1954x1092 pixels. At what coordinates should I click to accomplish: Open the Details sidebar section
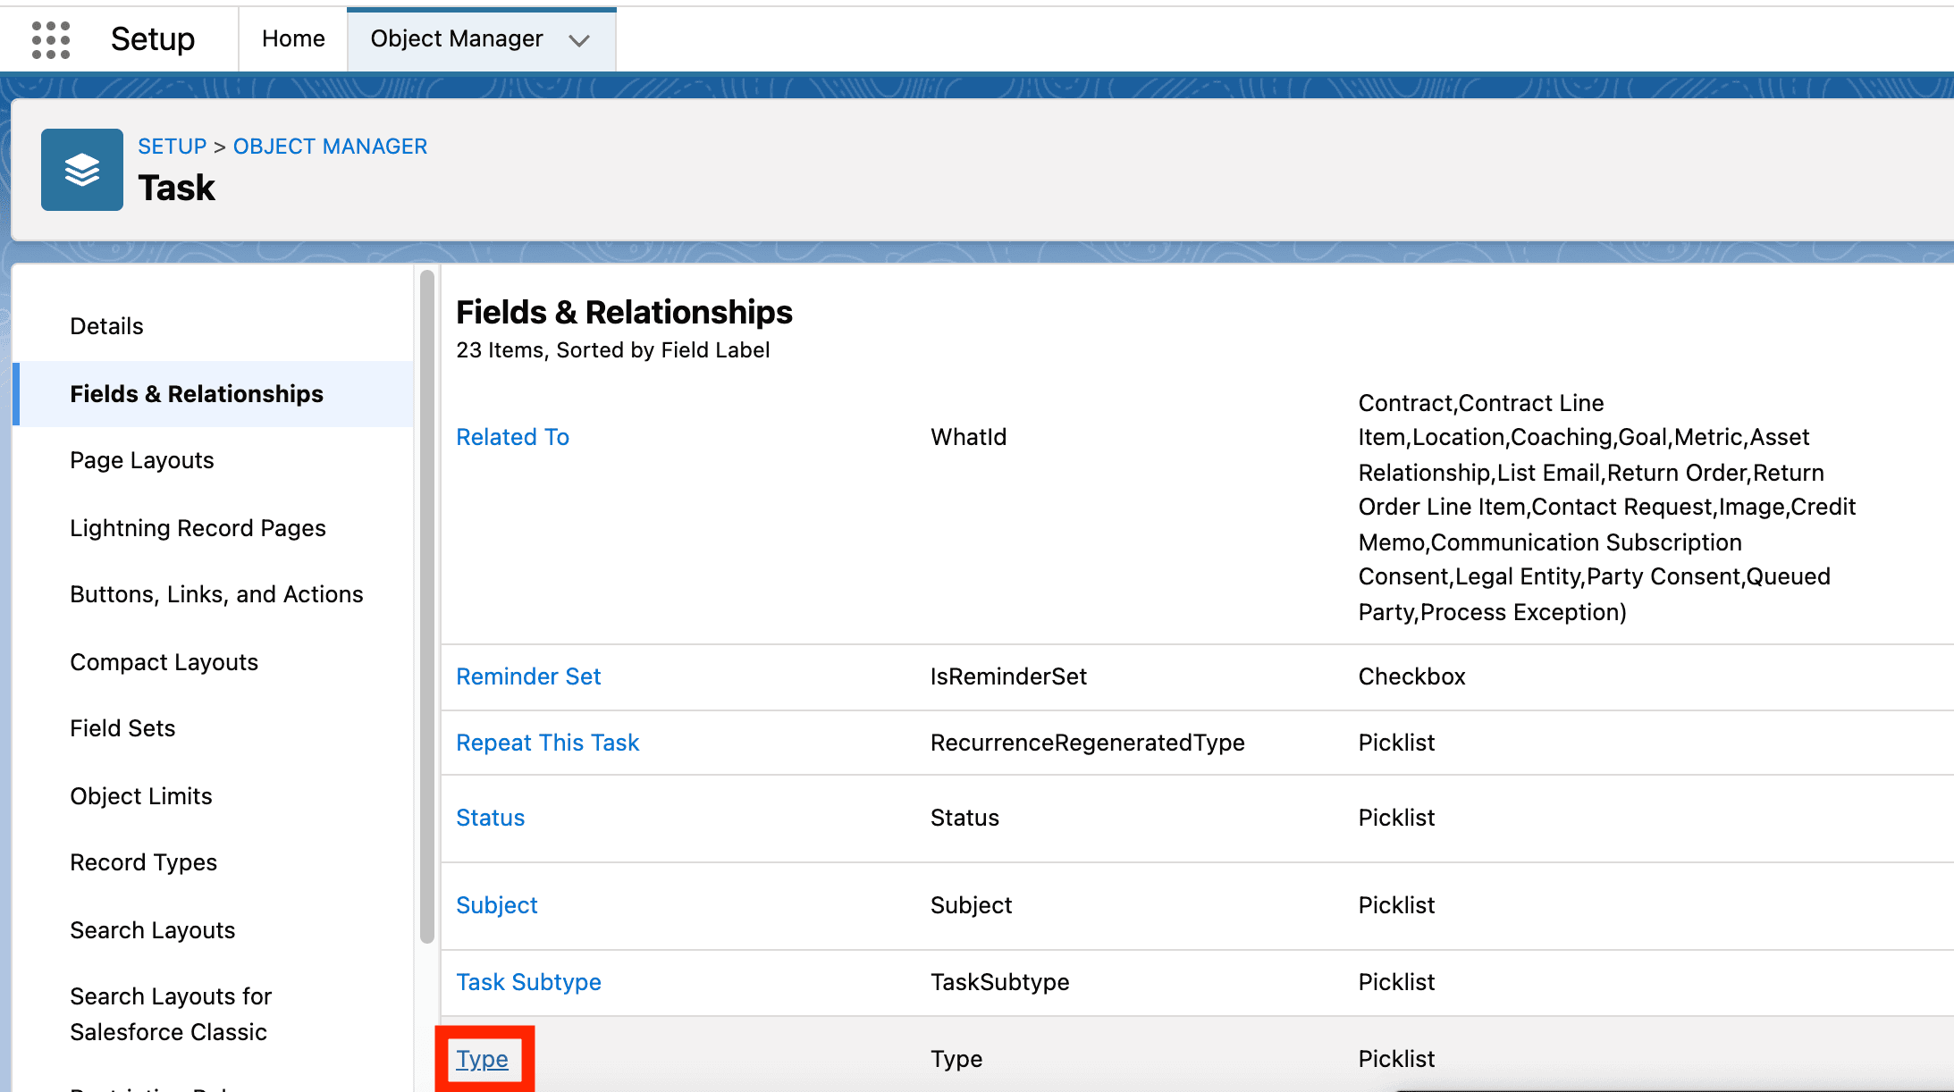click(106, 326)
